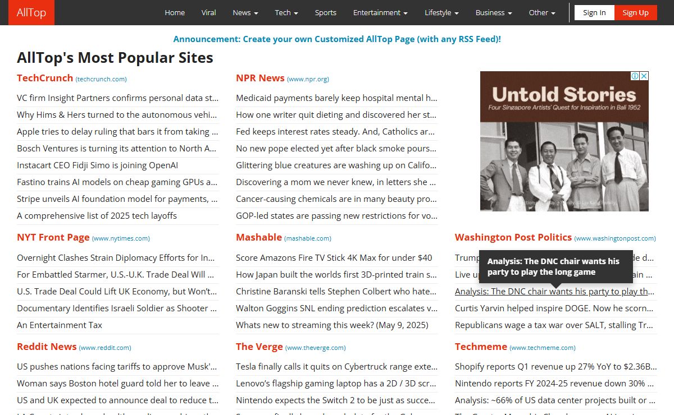The width and height of the screenshot is (674, 415).
Task: Open The Verge section heading
Action: click(x=259, y=347)
